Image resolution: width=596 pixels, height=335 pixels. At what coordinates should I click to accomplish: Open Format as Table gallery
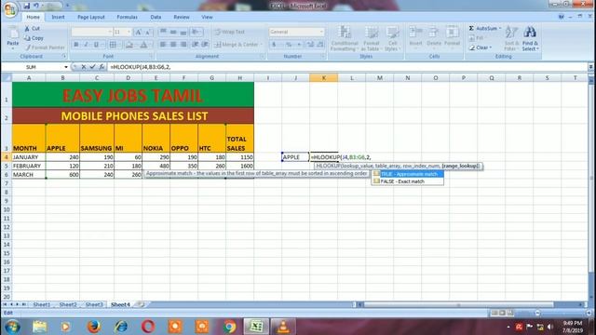click(x=372, y=38)
